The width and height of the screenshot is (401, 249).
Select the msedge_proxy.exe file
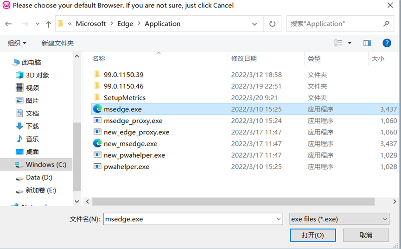point(133,121)
